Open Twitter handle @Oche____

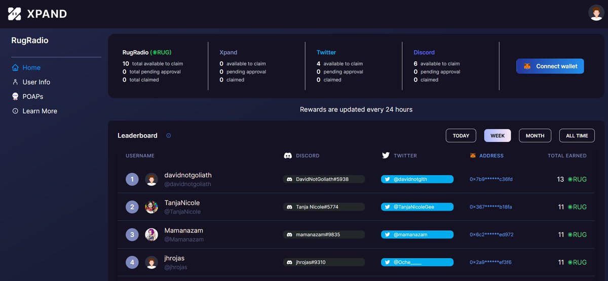pos(417,262)
